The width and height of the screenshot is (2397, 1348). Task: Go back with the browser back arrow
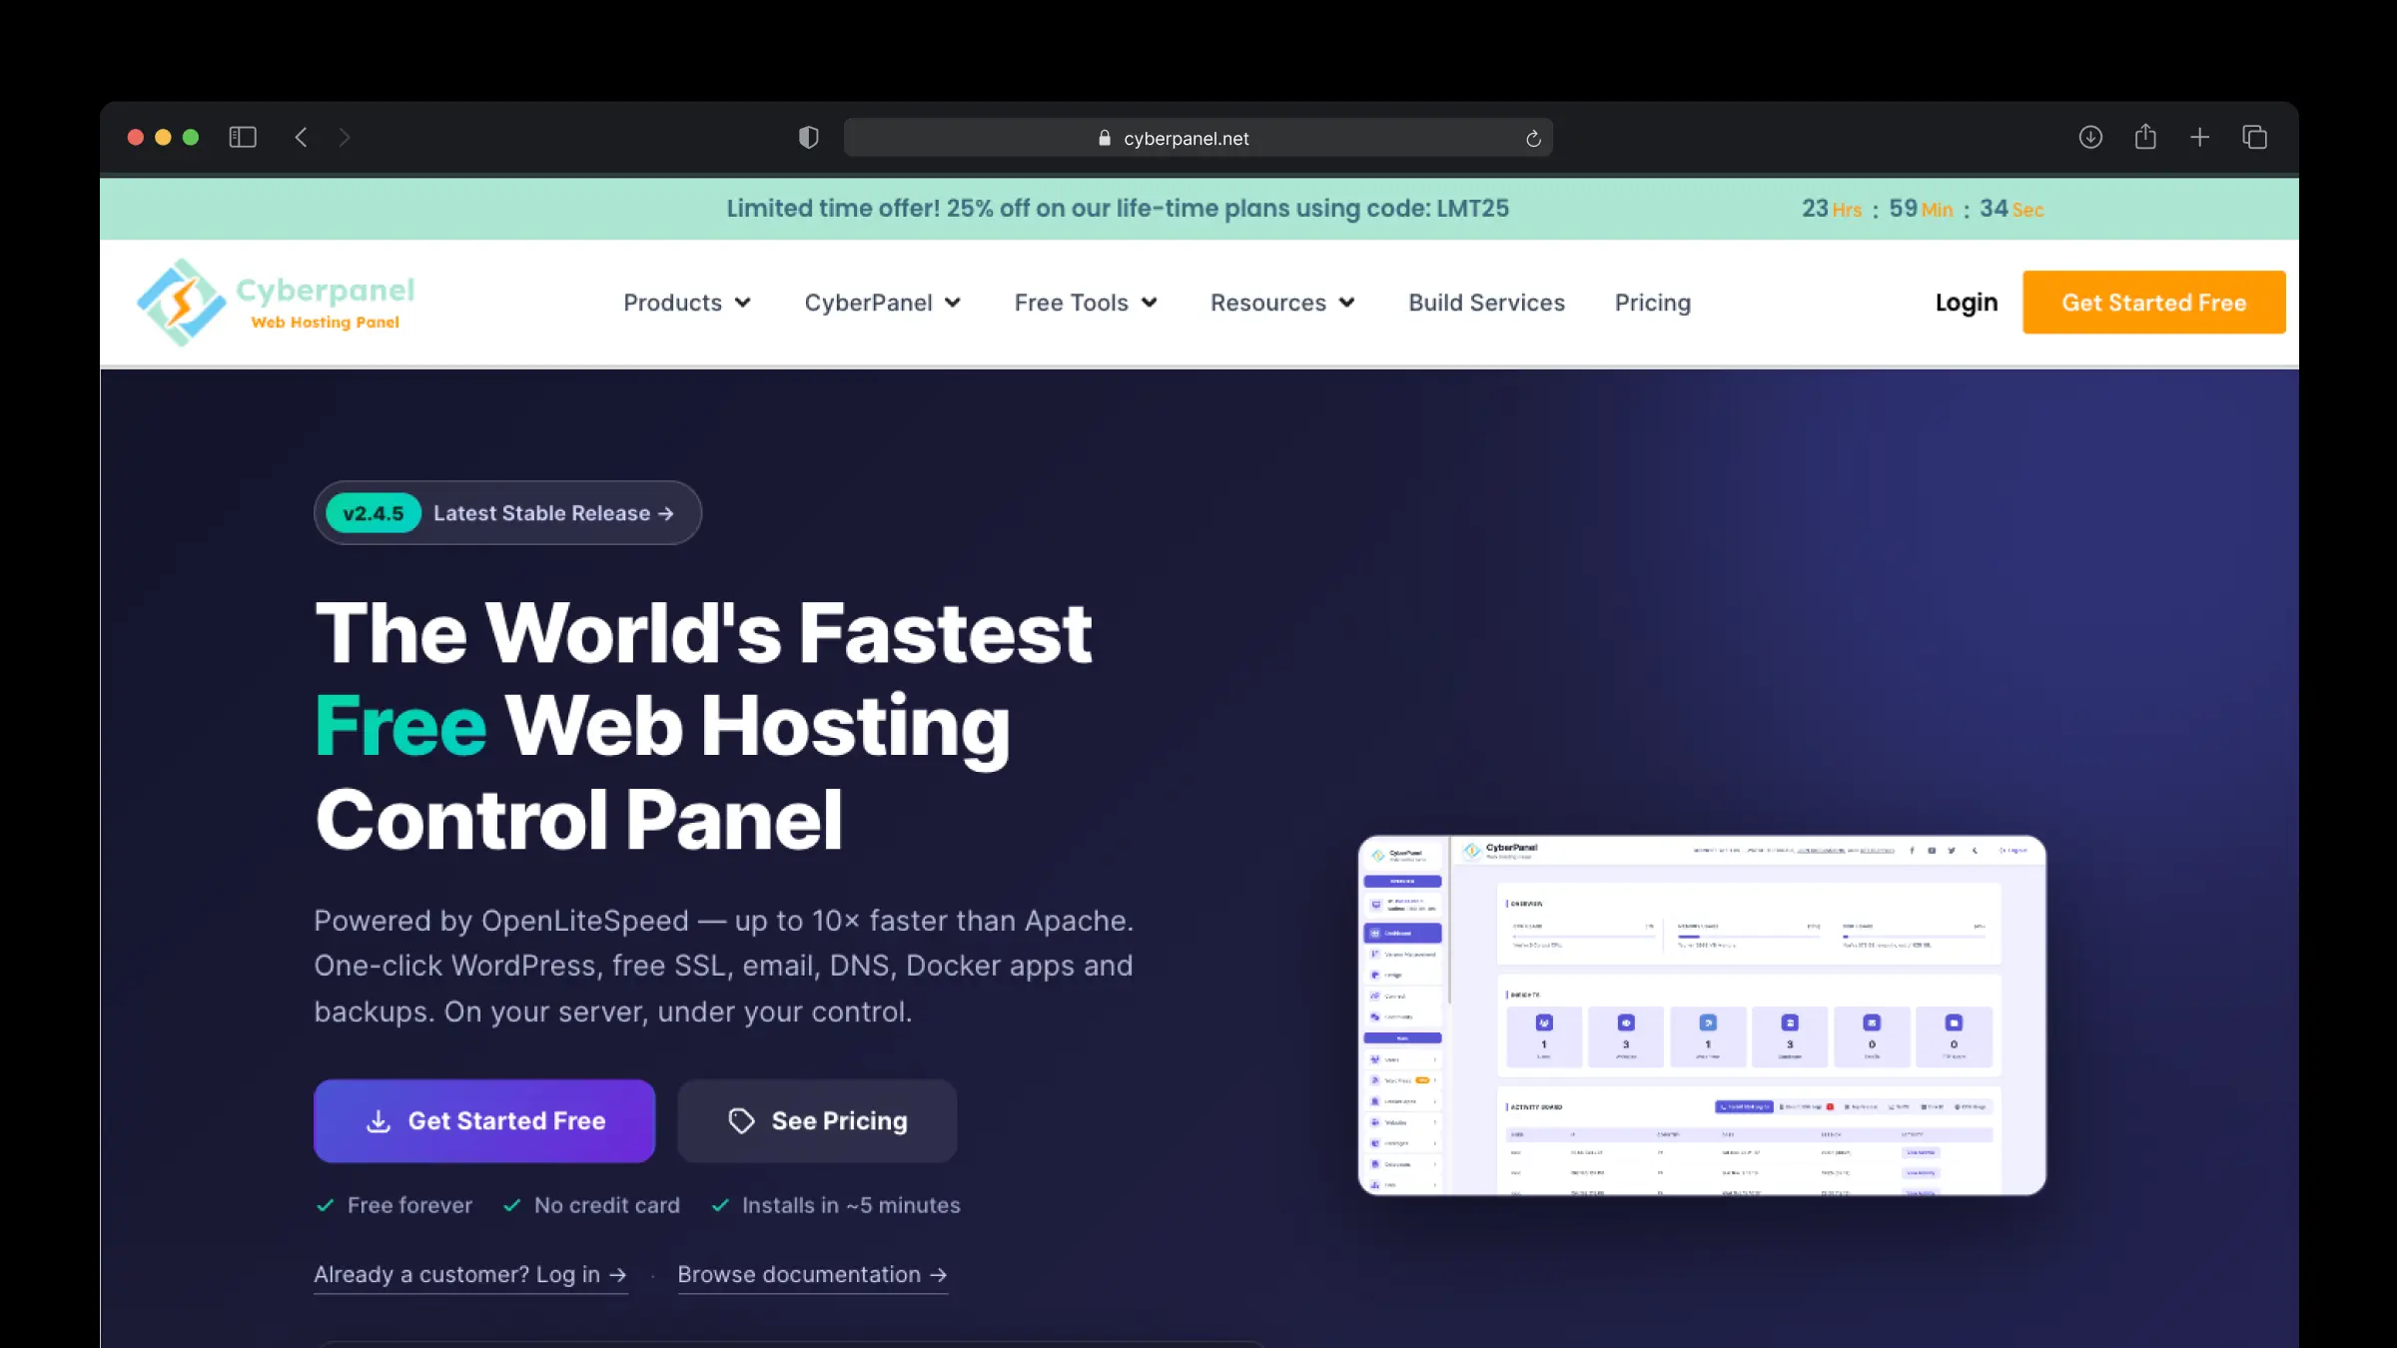301,137
